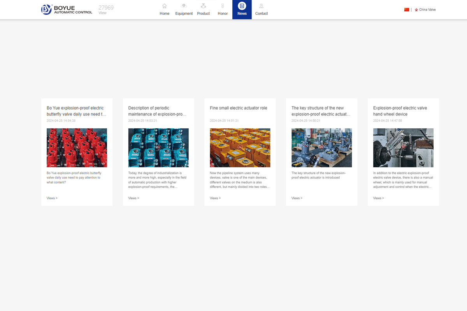Click the Boyue Automatic Control logo
This screenshot has width=467, height=311.
click(67, 9)
